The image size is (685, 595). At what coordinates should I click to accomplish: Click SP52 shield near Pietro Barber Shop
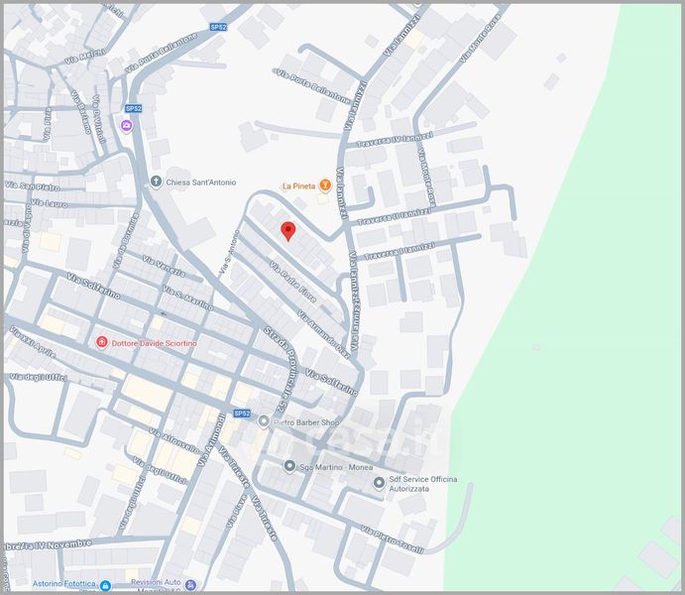[242, 413]
